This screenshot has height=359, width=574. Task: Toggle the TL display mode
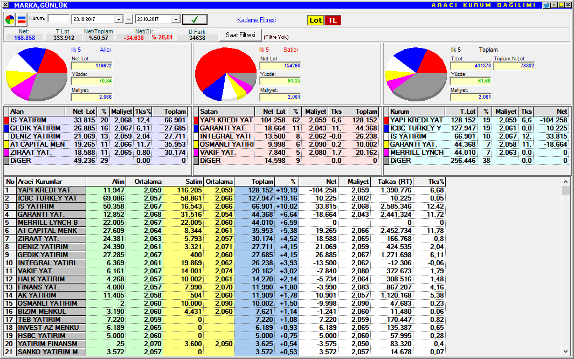333,20
